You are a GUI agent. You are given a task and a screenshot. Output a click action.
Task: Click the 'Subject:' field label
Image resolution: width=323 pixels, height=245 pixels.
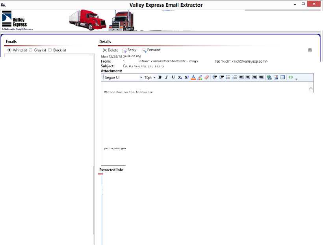[108, 66]
